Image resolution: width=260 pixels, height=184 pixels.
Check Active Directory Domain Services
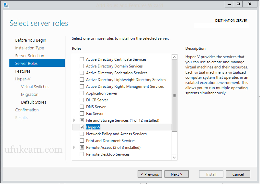click(82, 66)
